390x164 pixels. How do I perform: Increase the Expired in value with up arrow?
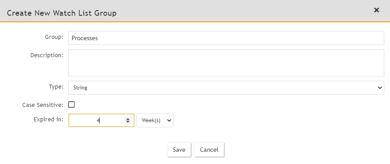coord(128,119)
